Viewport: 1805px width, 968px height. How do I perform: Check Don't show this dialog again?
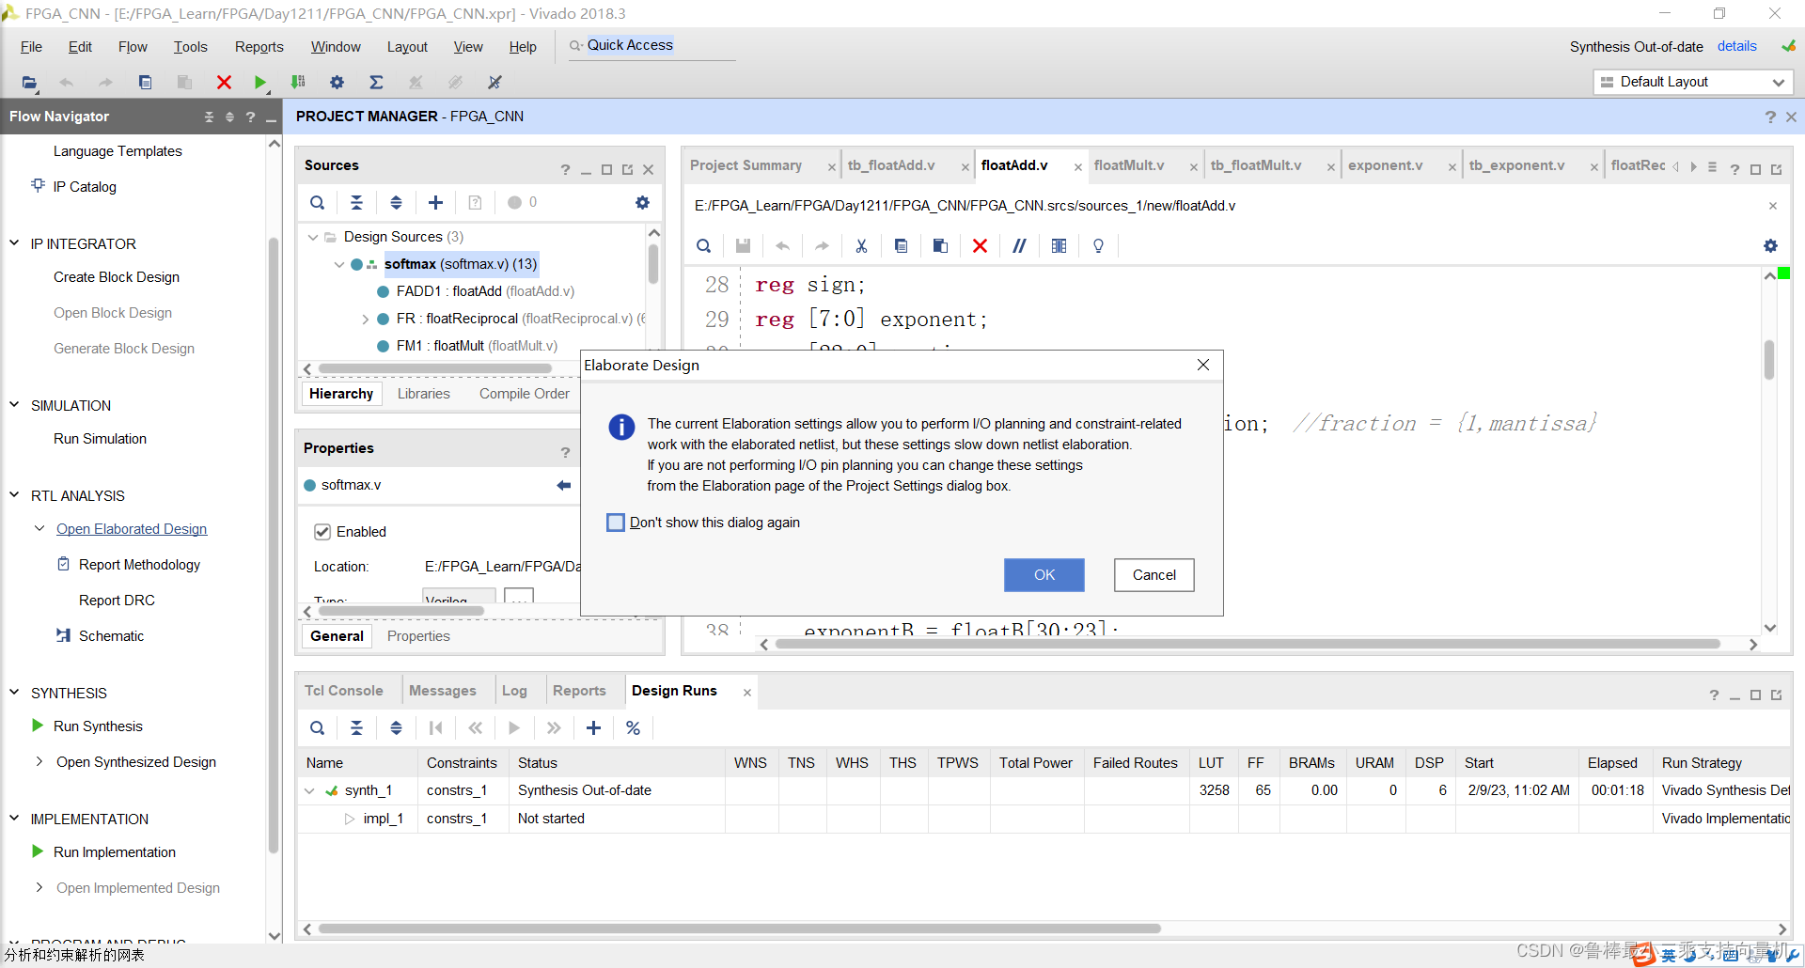(616, 523)
